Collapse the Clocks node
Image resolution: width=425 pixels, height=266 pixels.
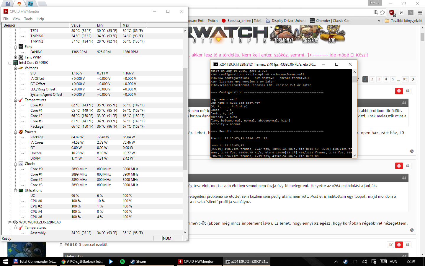(15, 164)
